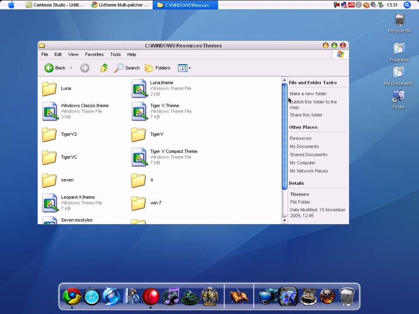
Task: Click C:\WINDOWS\Resourc... taskbar button
Action: coord(185,5)
